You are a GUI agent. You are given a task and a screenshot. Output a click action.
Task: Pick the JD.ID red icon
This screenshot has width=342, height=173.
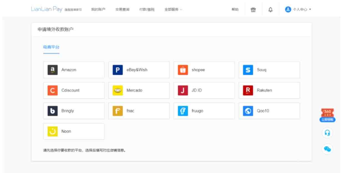(183, 91)
